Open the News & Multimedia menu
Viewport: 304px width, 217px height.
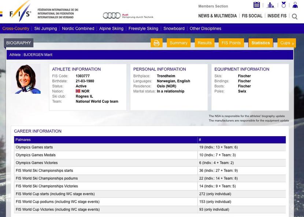[x=218, y=16]
